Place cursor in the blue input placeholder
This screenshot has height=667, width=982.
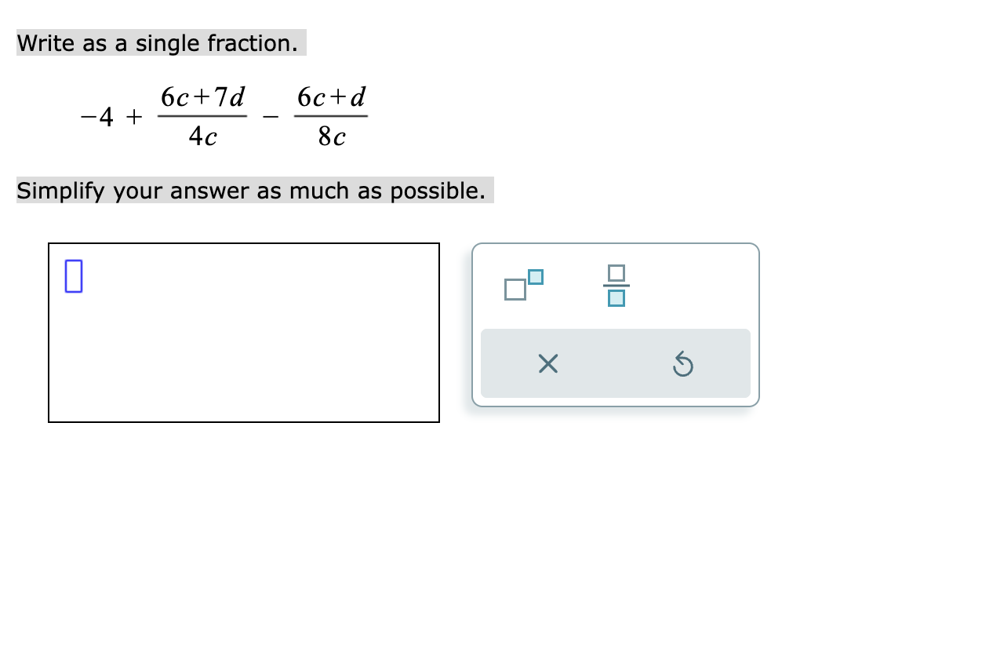pos(73,277)
